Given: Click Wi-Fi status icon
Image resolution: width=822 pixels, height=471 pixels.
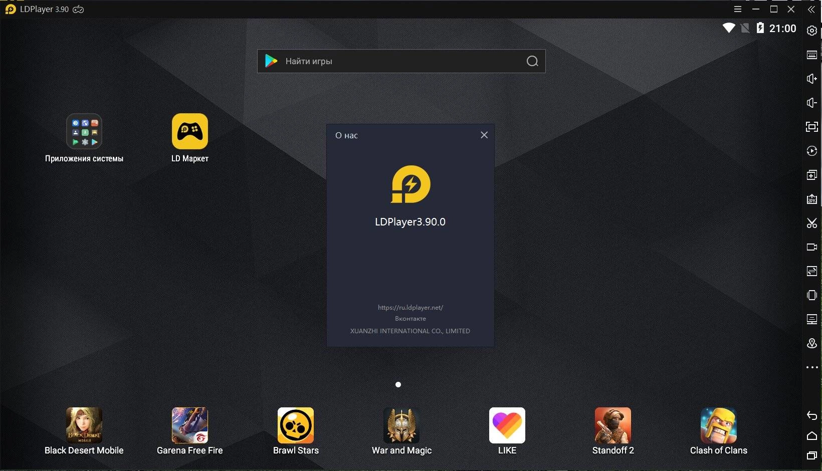Looking at the screenshot, I should pos(729,28).
